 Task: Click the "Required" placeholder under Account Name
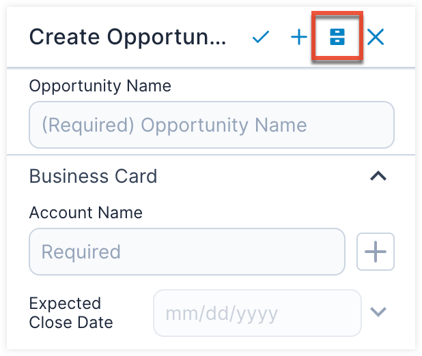point(81,252)
